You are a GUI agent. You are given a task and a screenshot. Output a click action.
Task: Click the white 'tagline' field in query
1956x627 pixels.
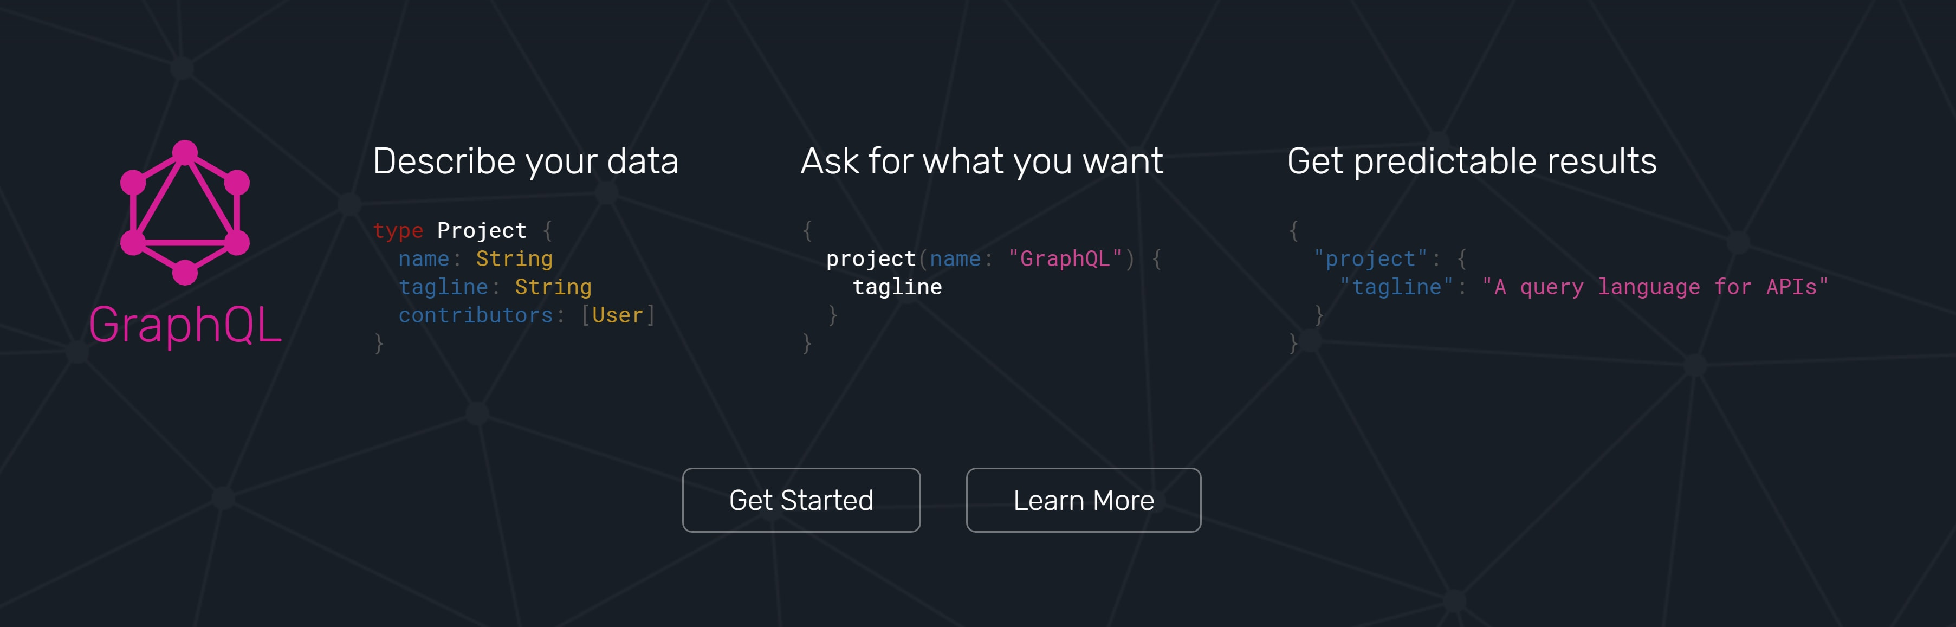[x=897, y=287]
